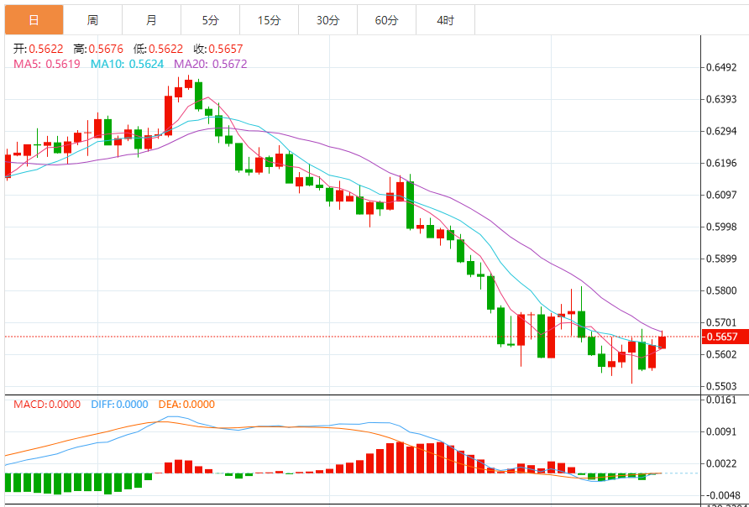Open the 5分 timeframe tab
This screenshot has height=507, width=749.
(x=210, y=20)
